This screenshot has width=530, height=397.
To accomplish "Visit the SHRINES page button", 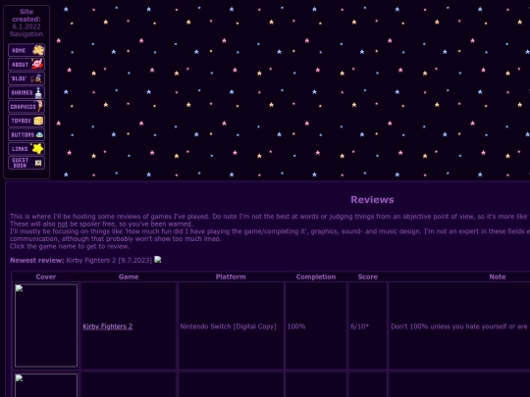I will coord(26,92).
